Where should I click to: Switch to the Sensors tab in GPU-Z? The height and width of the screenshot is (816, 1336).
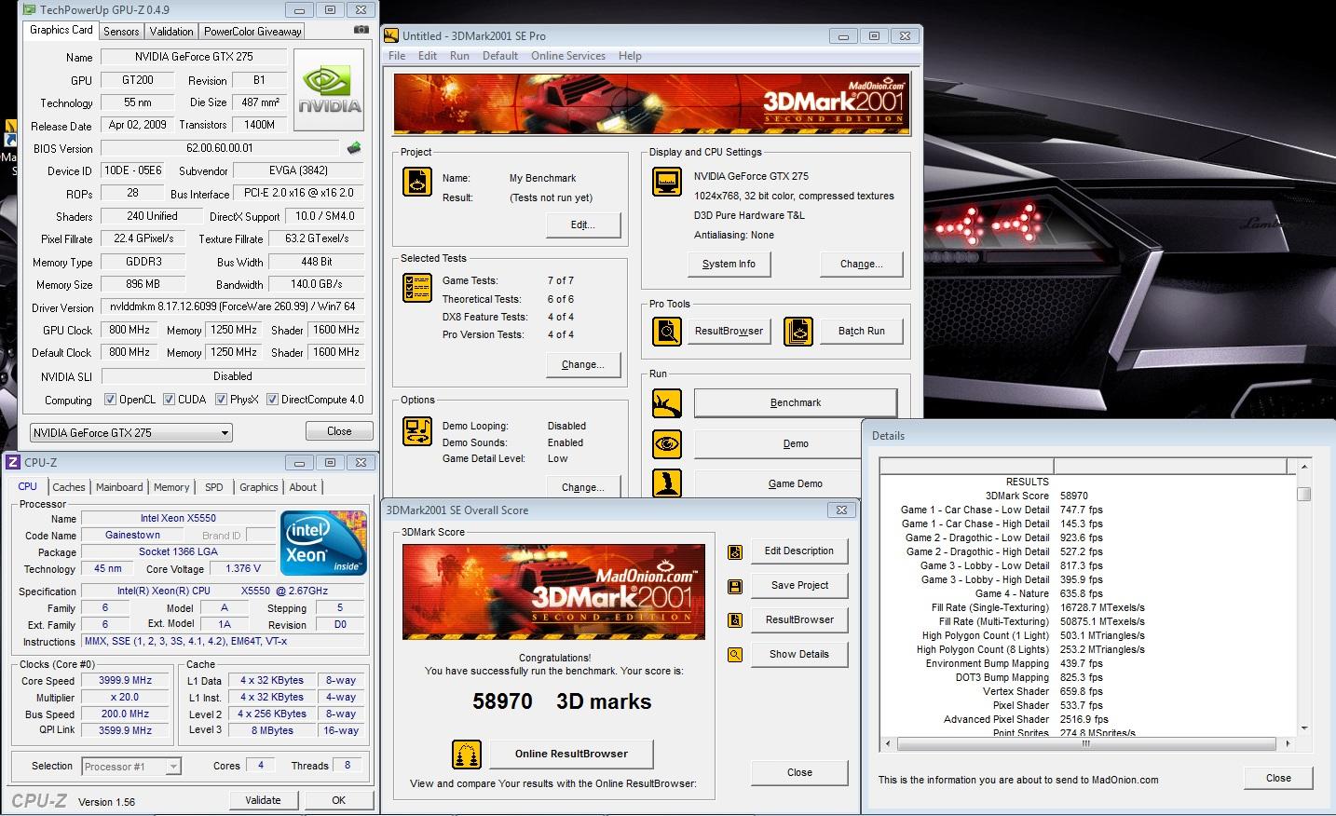coord(121,31)
